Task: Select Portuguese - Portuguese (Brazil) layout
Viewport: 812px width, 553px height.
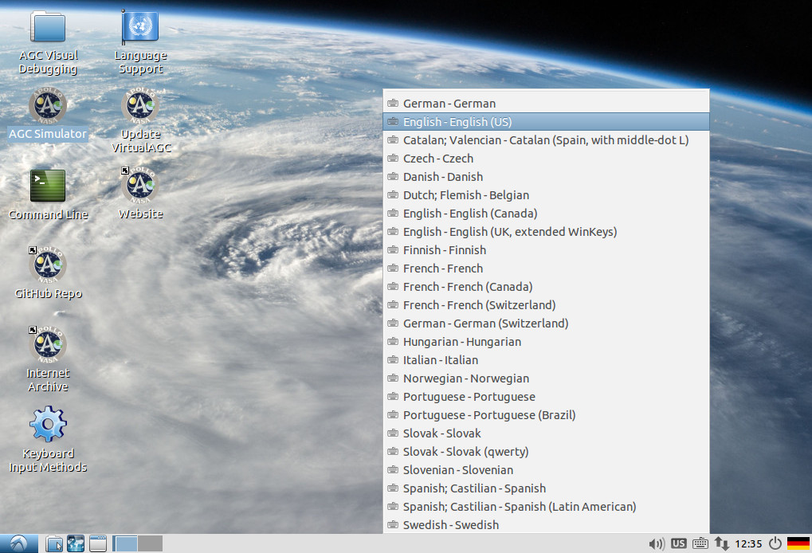Action: pos(488,415)
